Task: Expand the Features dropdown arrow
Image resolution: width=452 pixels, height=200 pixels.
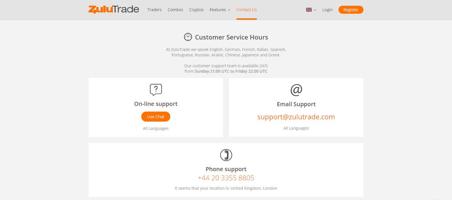Action: point(229,10)
